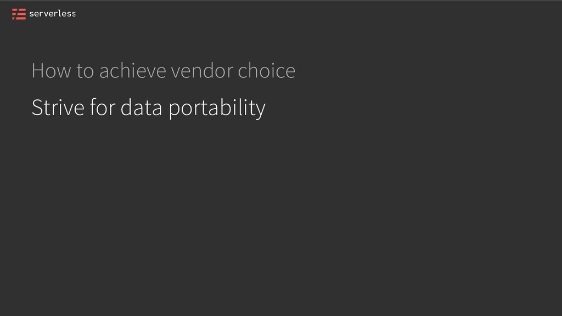Screen dimensions: 562x316
Task: Click the empty dark area below the subtitle
Action: [281, 219]
